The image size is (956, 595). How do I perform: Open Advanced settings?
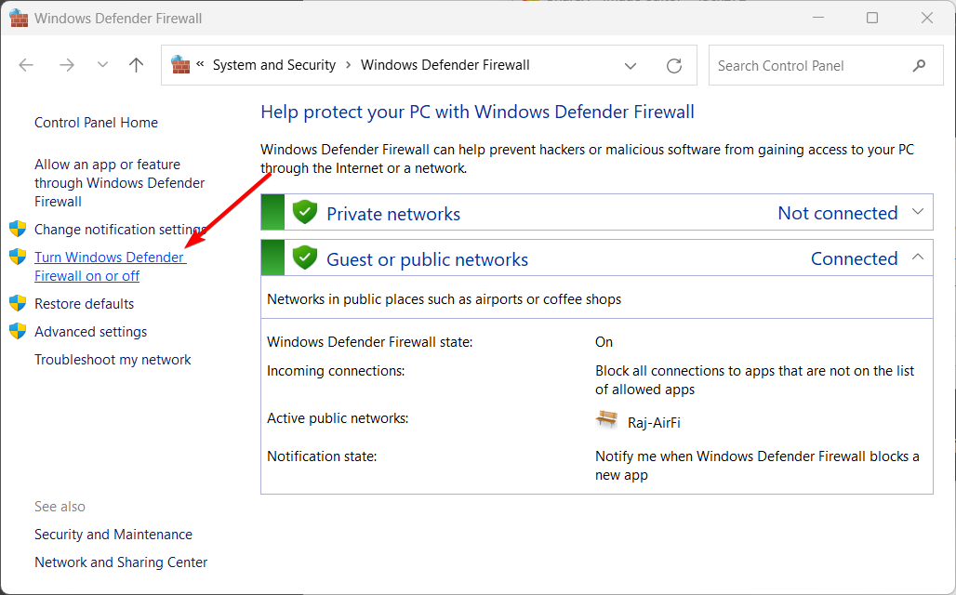pyautogui.click(x=91, y=332)
